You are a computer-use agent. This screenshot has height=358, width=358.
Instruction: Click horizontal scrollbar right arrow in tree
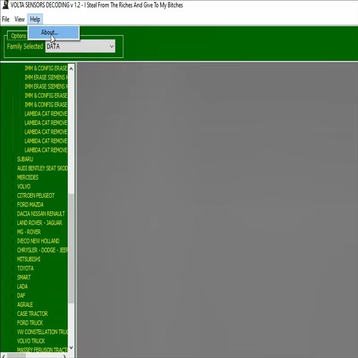coord(64,356)
